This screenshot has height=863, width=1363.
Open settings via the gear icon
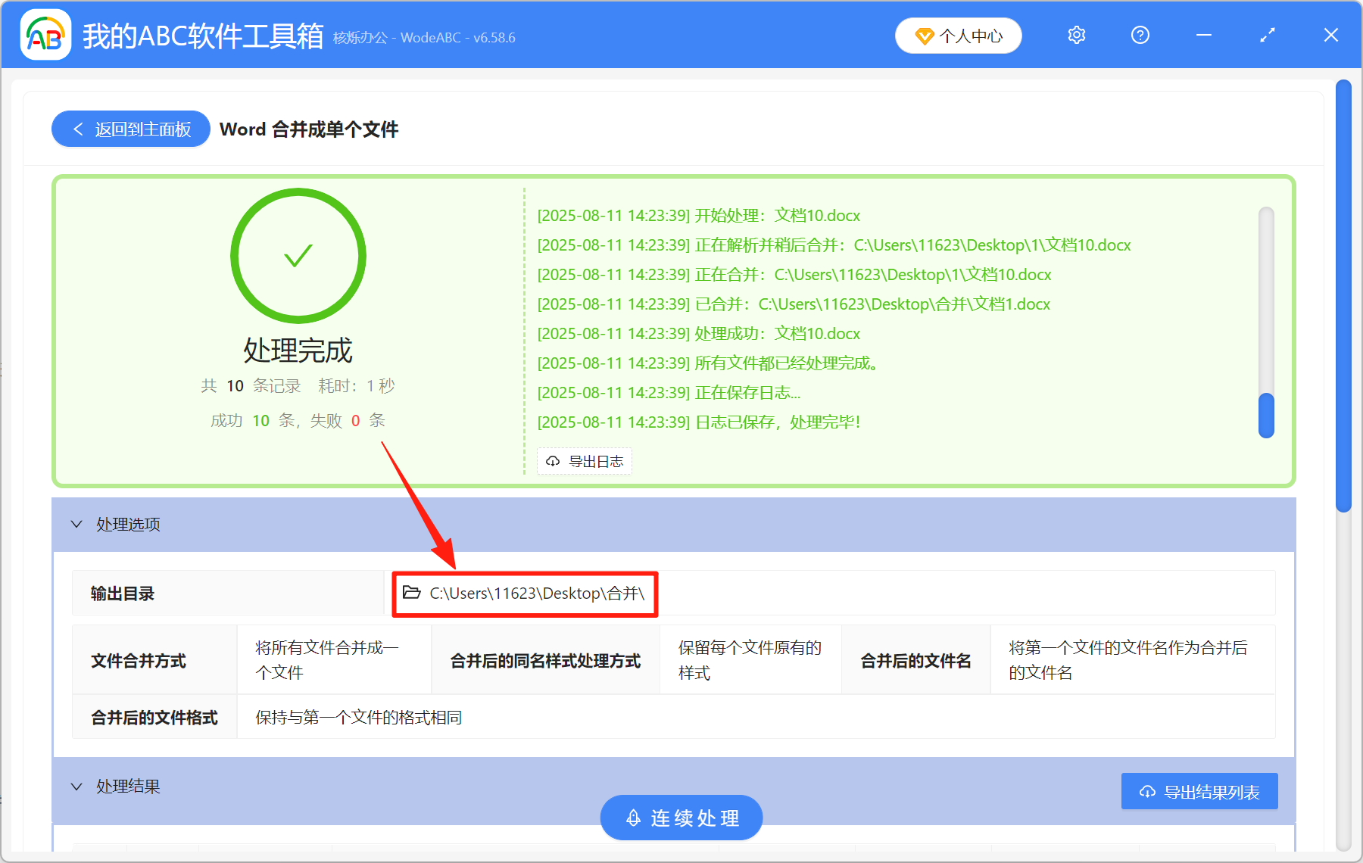point(1076,35)
